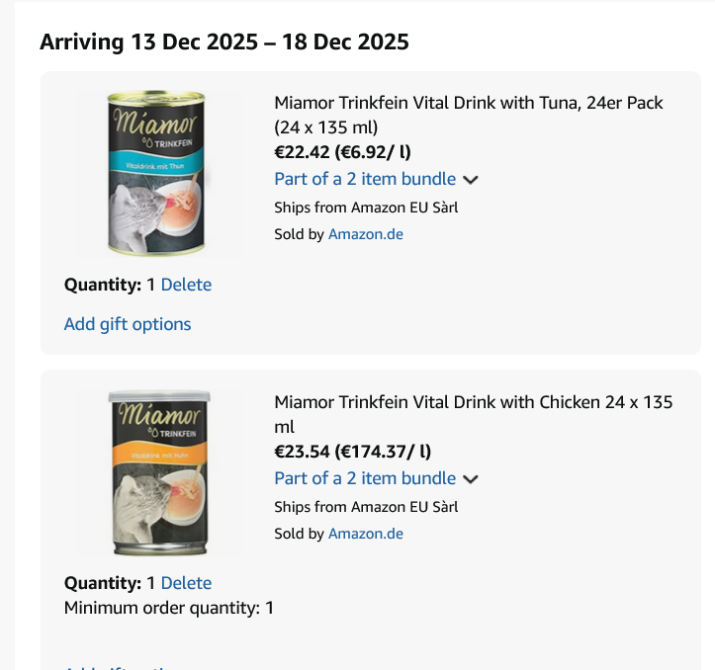The height and width of the screenshot is (670, 715).
Task: Expand bundle chevron for Chicken drink
Action: [x=471, y=479]
